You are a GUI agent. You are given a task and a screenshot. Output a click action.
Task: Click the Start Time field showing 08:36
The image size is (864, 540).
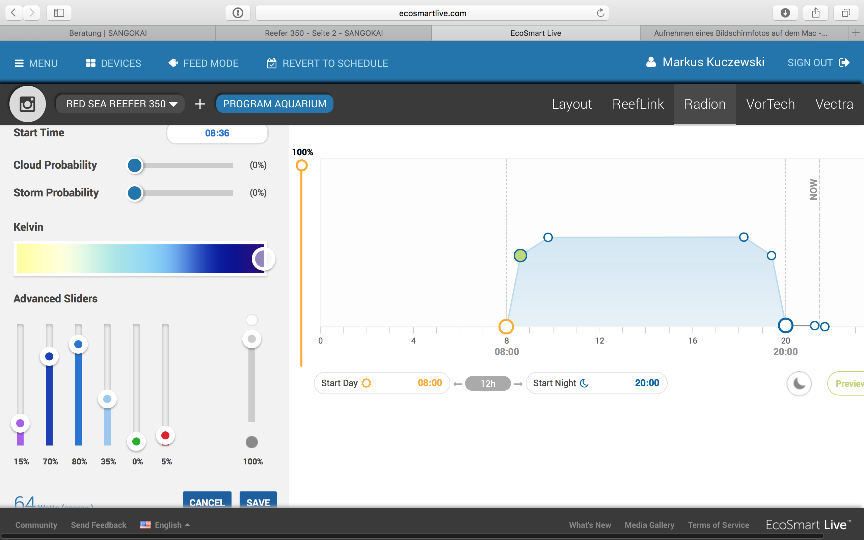[217, 133]
